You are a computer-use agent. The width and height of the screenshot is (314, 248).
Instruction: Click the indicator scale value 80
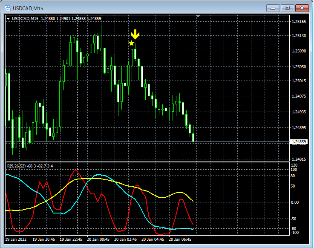pyautogui.click(x=293, y=176)
